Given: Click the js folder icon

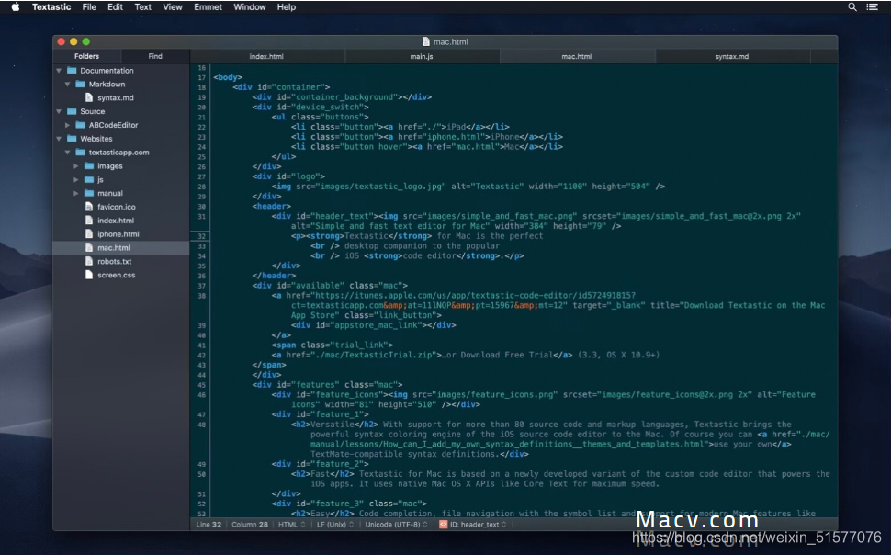Looking at the screenshot, I should tap(89, 180).
